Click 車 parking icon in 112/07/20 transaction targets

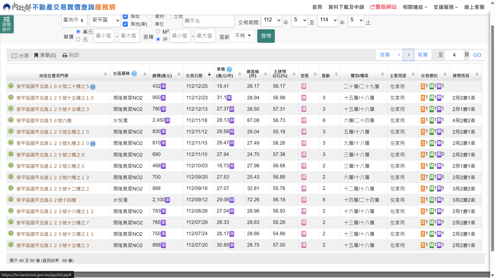point(439,245)
